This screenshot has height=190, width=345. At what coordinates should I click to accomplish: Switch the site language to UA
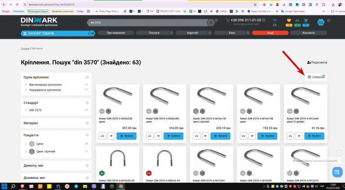(274, 20)
